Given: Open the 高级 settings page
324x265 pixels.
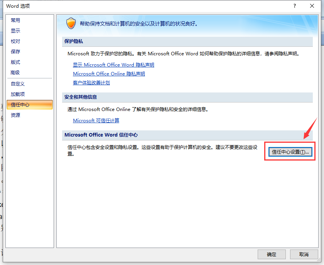Looking at the screenshot, I should click(x=15, y=72).
